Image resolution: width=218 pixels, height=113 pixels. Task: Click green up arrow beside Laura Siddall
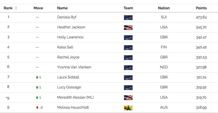pyautogui.click(x=37, y=77)
